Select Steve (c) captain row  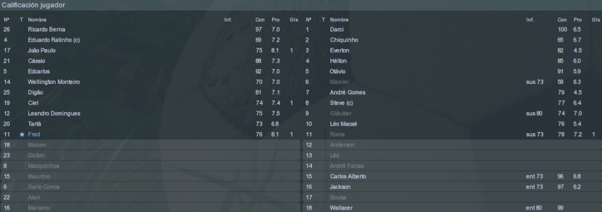point(452,103)
